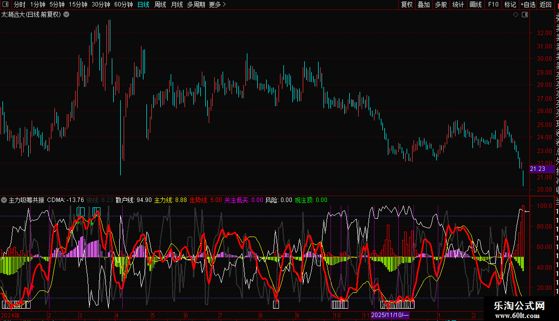Viewport: 559px width, 321px height.
Task: Click the 叠加 overlay button
Action: coord(423,4)
